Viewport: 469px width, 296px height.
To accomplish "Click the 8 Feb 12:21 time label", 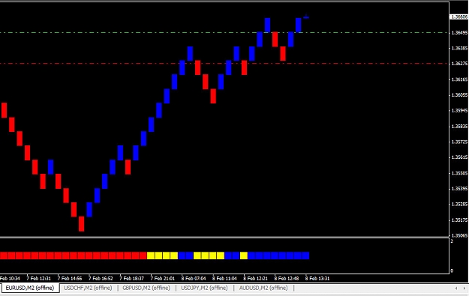I will pos(255,278).
